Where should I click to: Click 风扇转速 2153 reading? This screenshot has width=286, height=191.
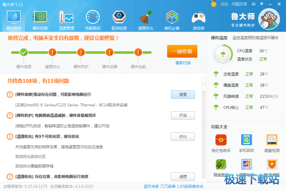269,96
